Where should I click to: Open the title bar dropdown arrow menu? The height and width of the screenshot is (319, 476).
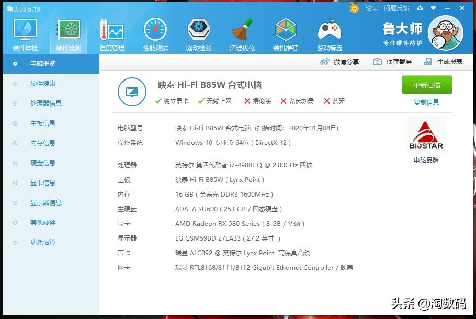[x=432, y=8]
